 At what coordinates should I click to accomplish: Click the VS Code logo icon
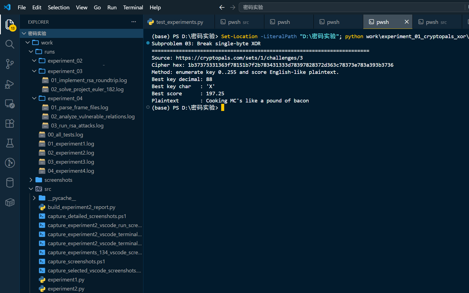[x=7, y=7]
